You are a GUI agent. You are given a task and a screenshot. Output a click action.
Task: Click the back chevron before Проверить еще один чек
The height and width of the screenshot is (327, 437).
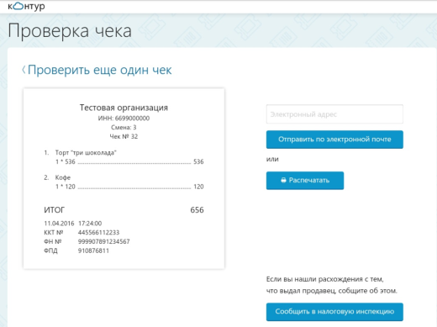24,70
